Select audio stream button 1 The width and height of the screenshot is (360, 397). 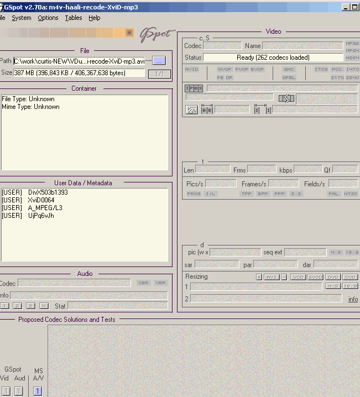coord(4,306)
